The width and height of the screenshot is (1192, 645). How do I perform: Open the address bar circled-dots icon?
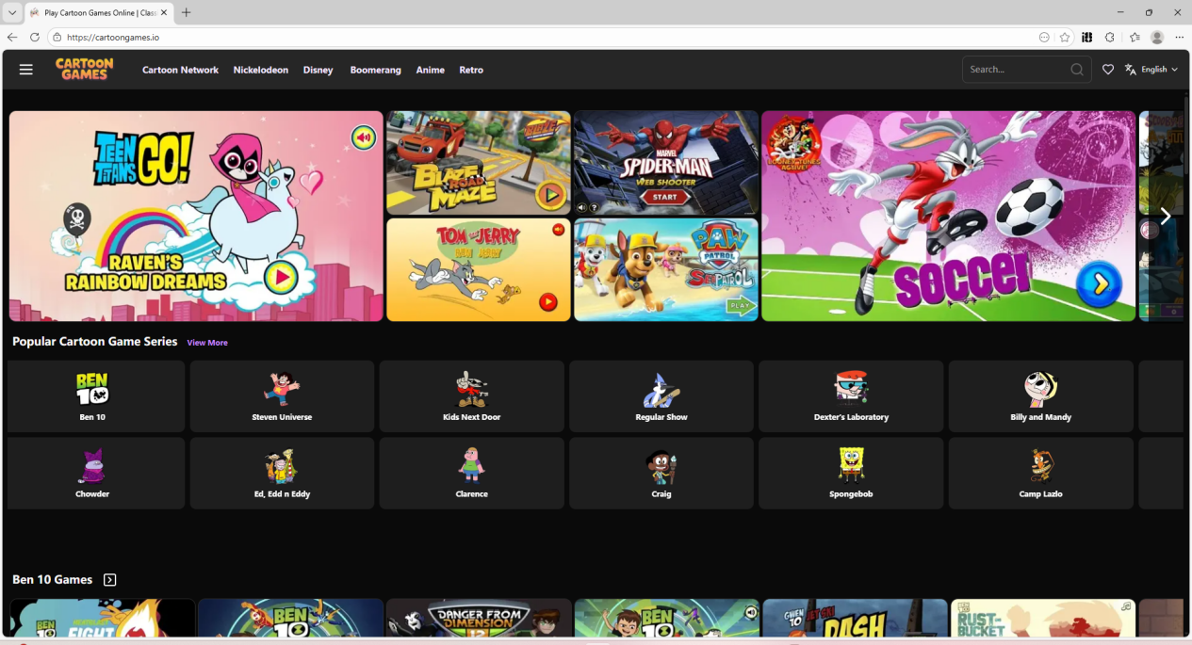[x=1044, y=38]
